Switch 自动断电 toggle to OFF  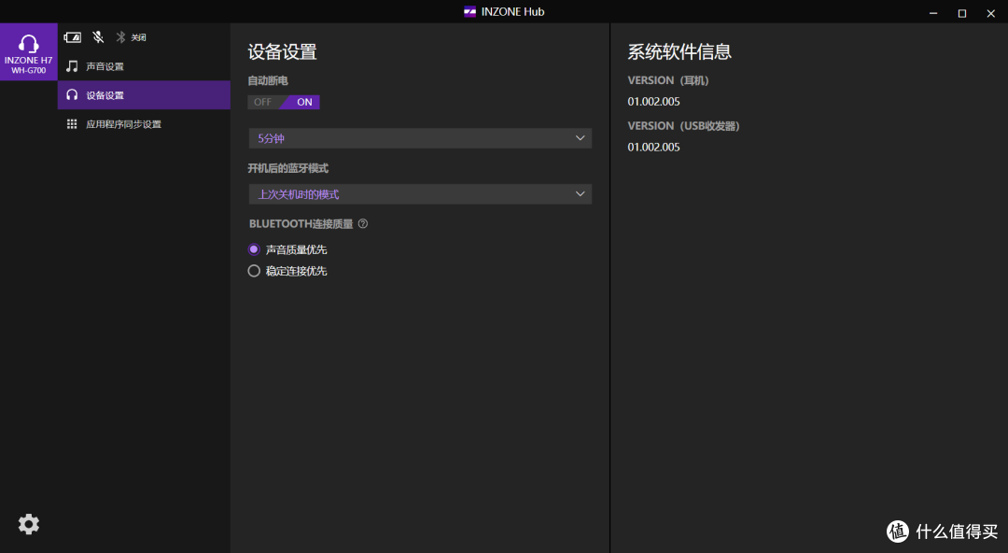click(x=263, y=102)
